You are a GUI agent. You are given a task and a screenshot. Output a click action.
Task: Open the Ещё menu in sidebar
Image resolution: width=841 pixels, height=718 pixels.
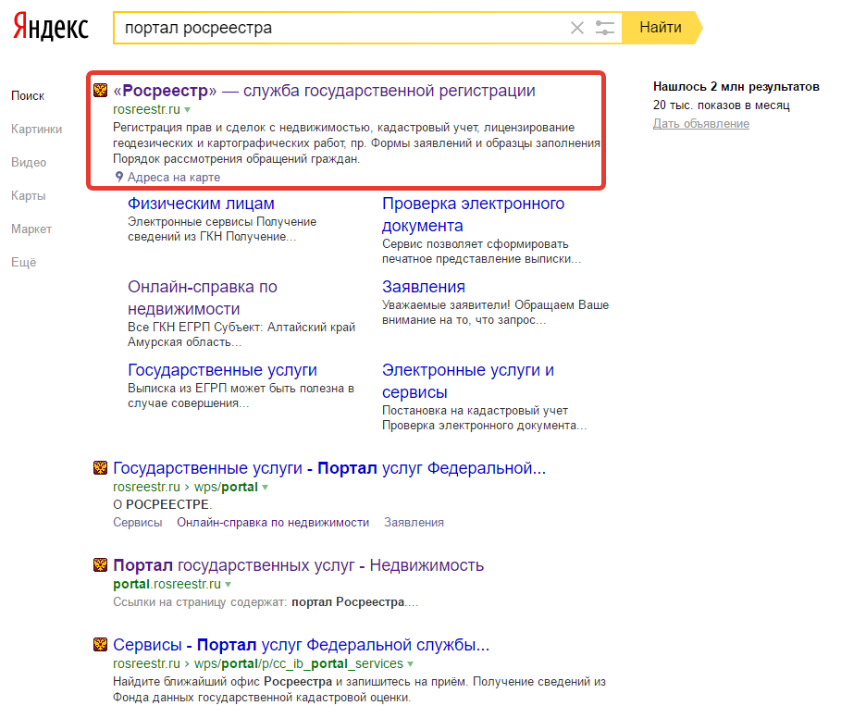click(24, 263)
